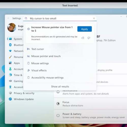Click the Apply button for pointer size

click(85, 29)
